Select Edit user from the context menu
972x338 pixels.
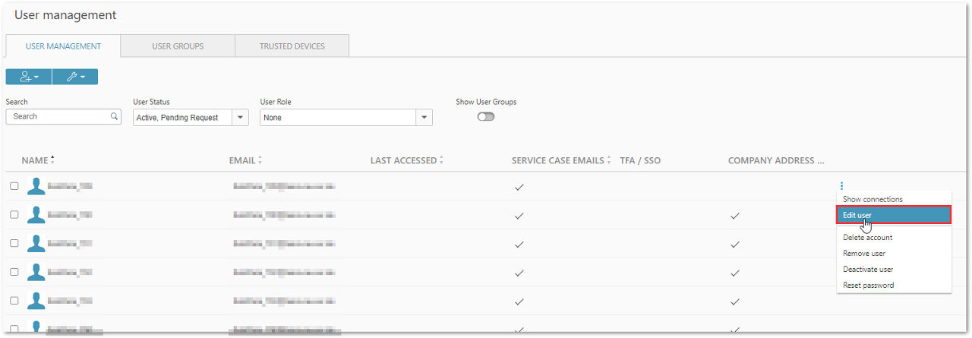895,216
